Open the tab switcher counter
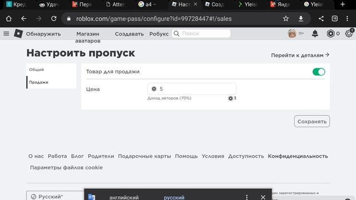Viewport: 356px width, 200px height. [335, 18]
